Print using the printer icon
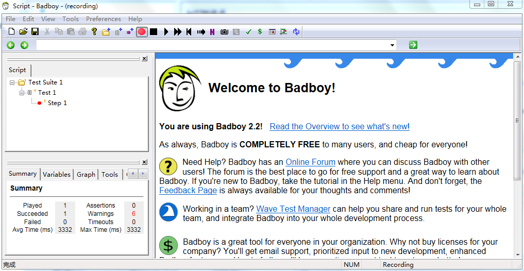Viewport: 524px width, 271px height. tap(82, 32)
